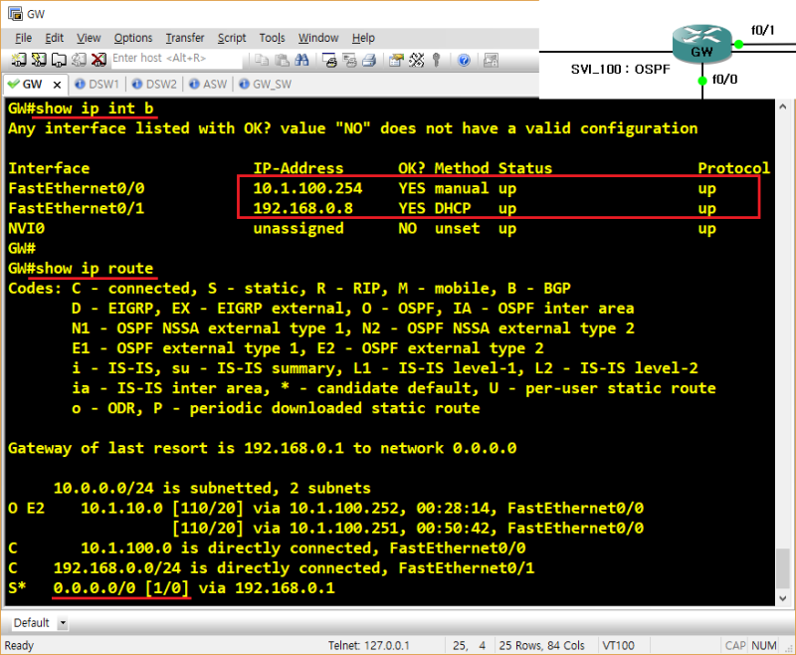
Task: Click FastEthernet0/0 in interface column
Action: (77, 188)
